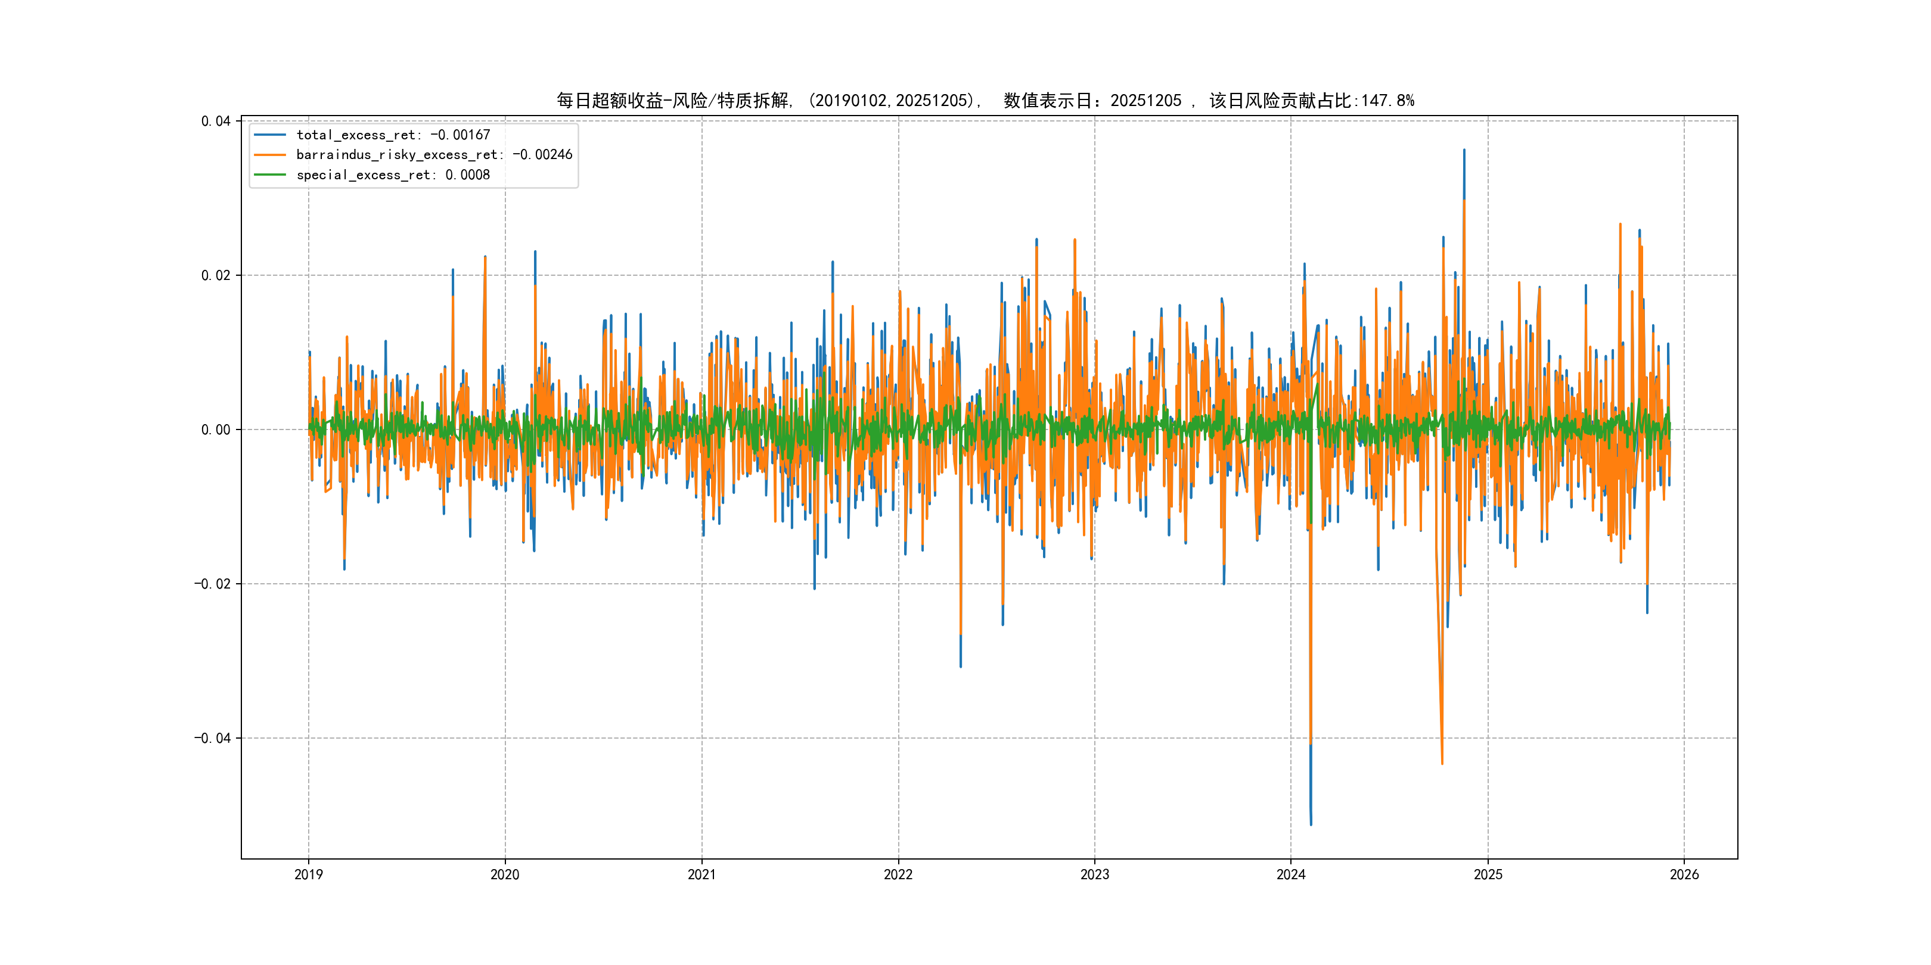Click the 2025 x-axis tick label
The image size is (1931, 965).
click(x=1488, y=874)
